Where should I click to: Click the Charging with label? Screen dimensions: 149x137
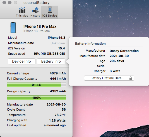(17, 120)
